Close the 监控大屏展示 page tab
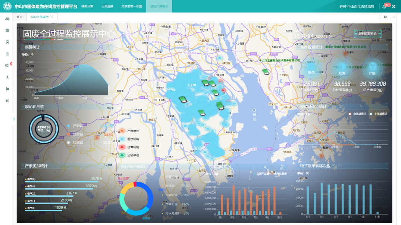The height and width of the screenshot is (225, 401). point(52,17)
